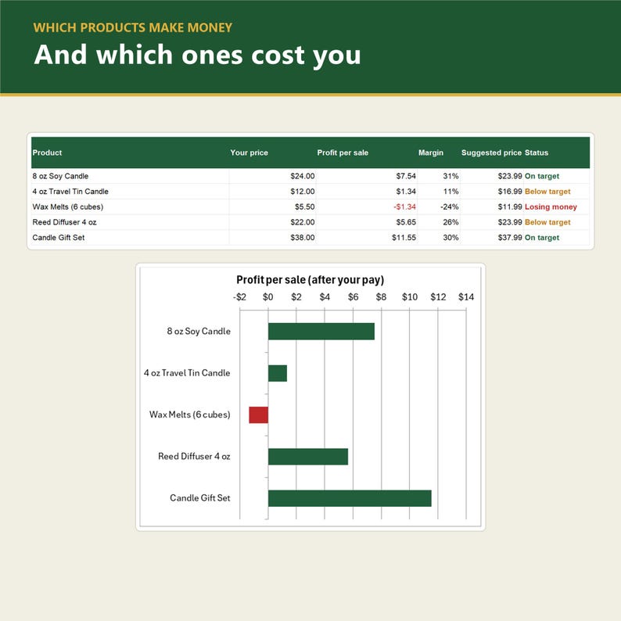Select the Candle Gift Set chart bar
Viewport: 621px width, 621px height.
[x=350, y=498]
